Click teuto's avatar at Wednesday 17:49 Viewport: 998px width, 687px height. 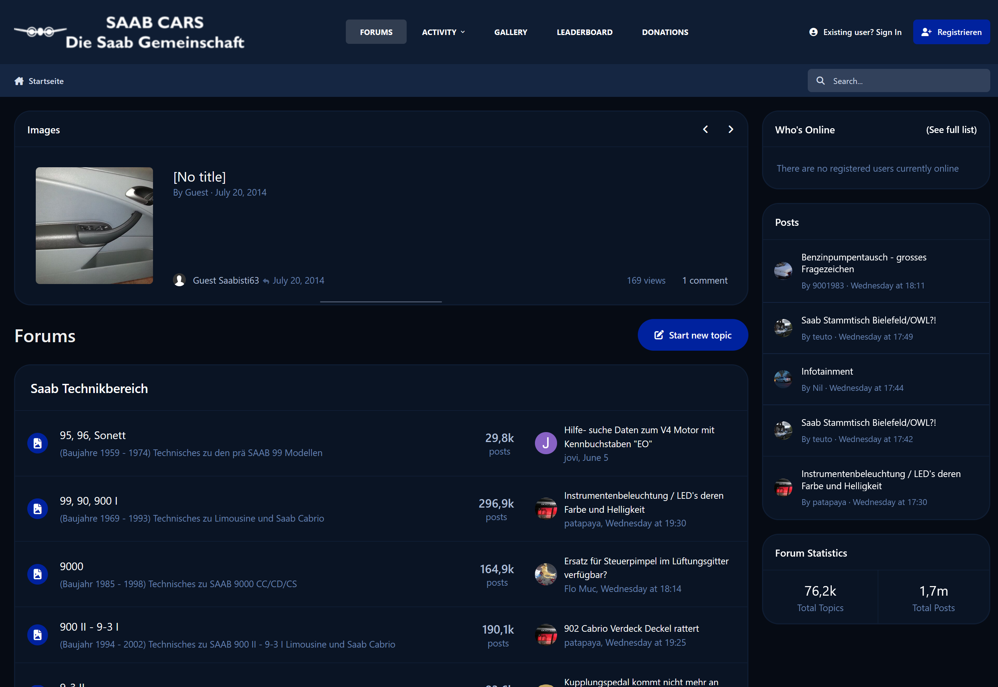point(783,328)
